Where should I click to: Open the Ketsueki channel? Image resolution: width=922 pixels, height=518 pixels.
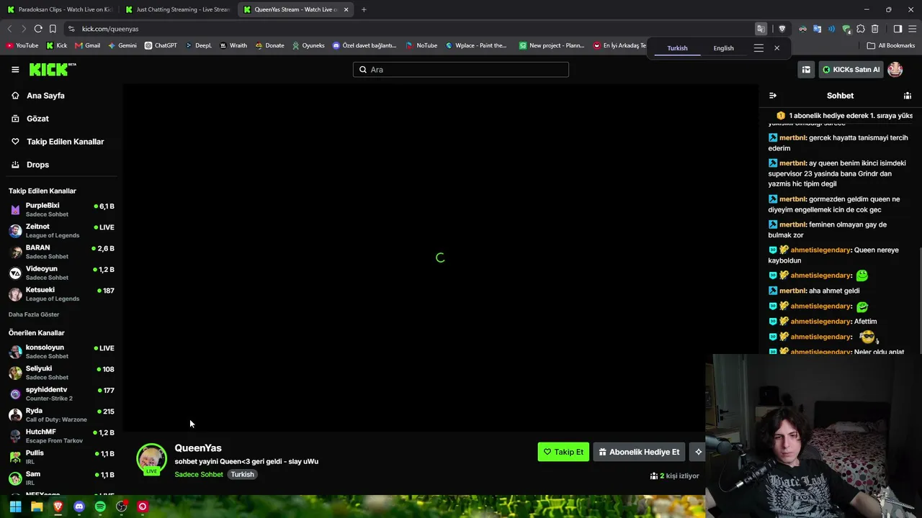[x=61, y=294]
